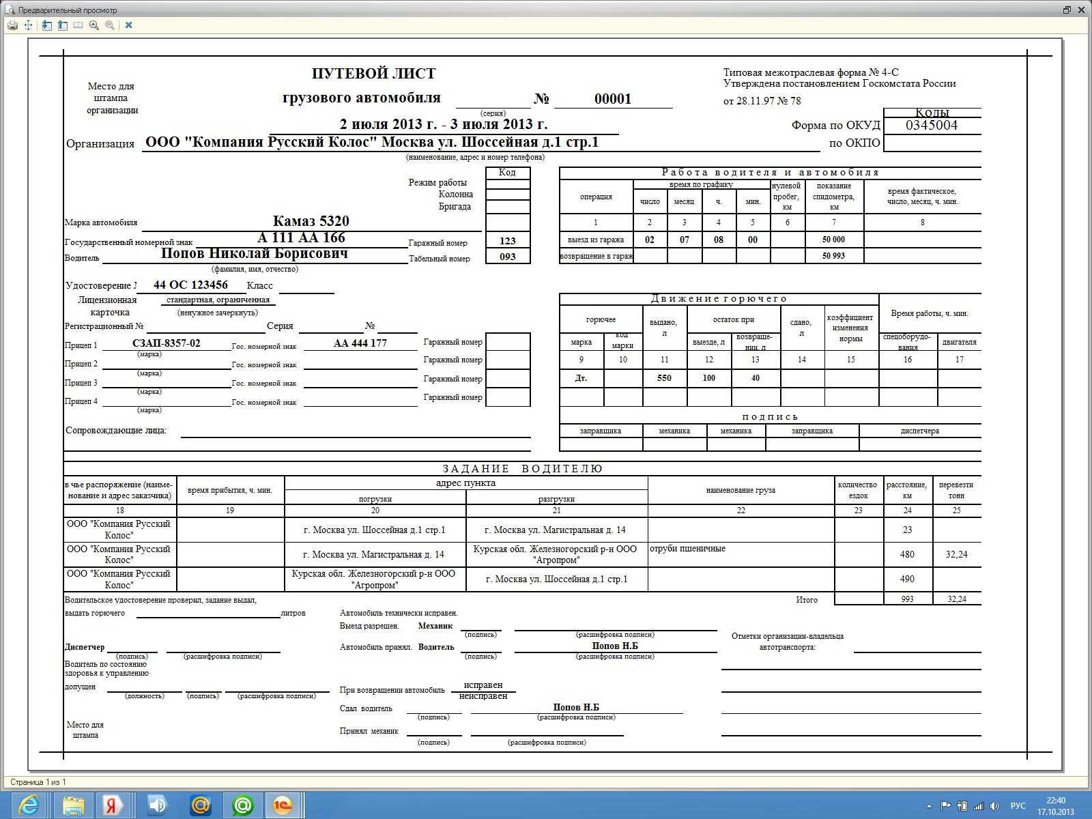Click heading 'Работа водителя и автомобиля'
The height and width of the screenshot is (819, 1092).
point(771,173)
